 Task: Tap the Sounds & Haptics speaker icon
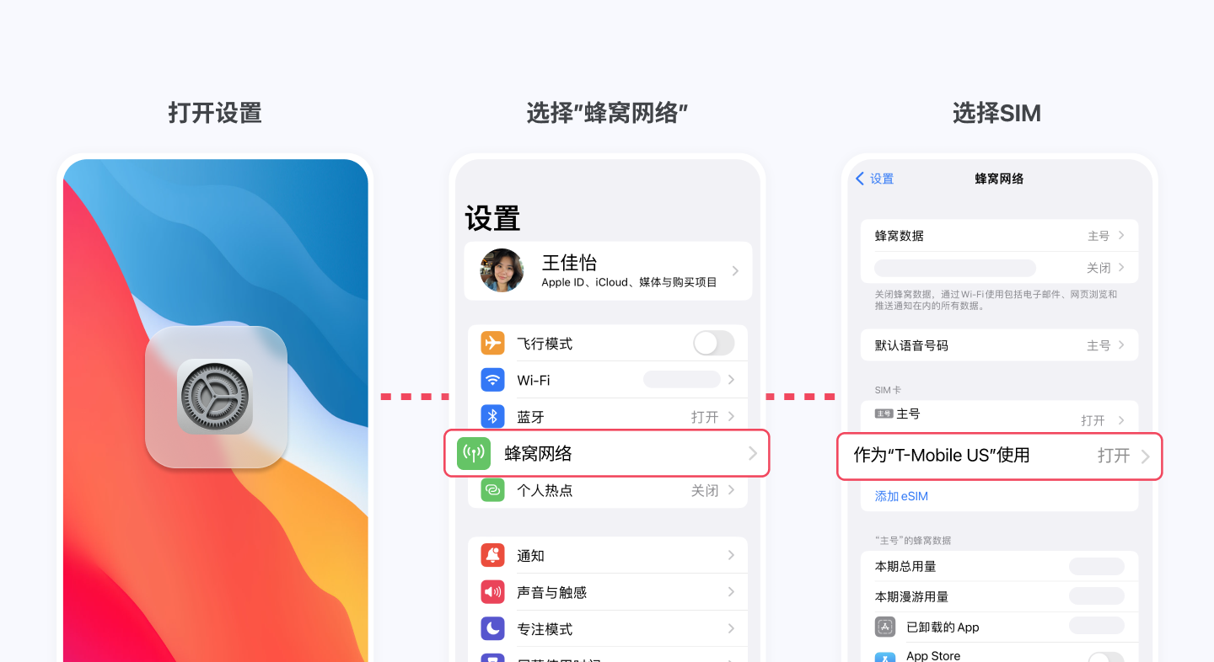tap(492, 592)
